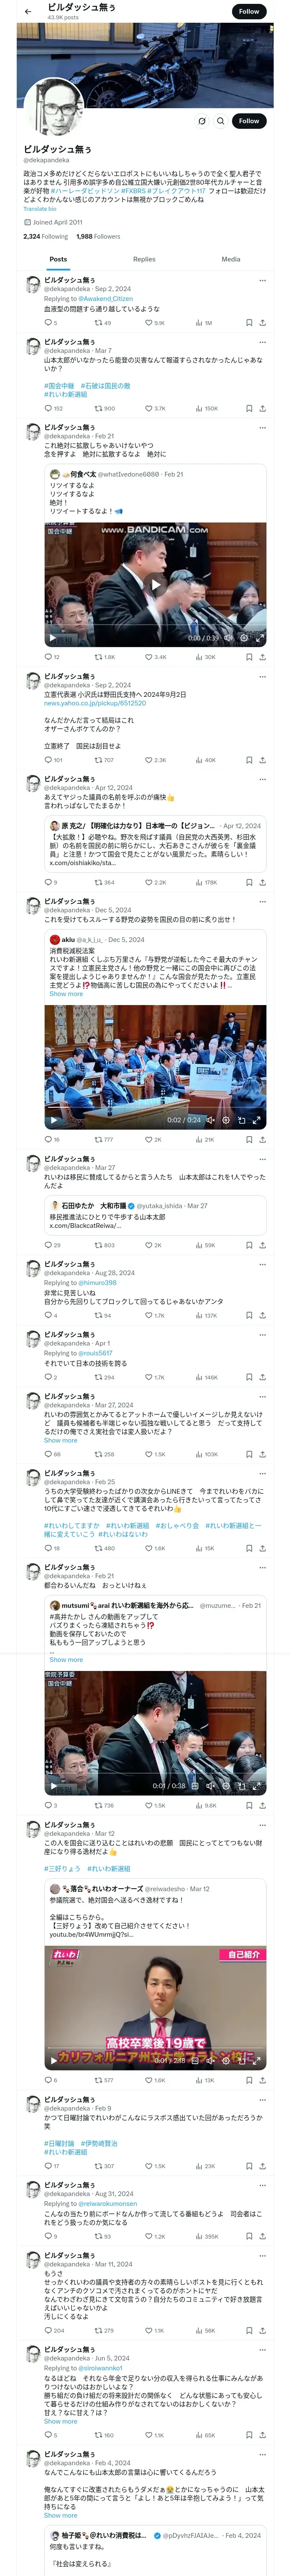The image size is (290, 2576).
Task: Share the news.yahoo.co.jp link post
Action: point(262,760)
